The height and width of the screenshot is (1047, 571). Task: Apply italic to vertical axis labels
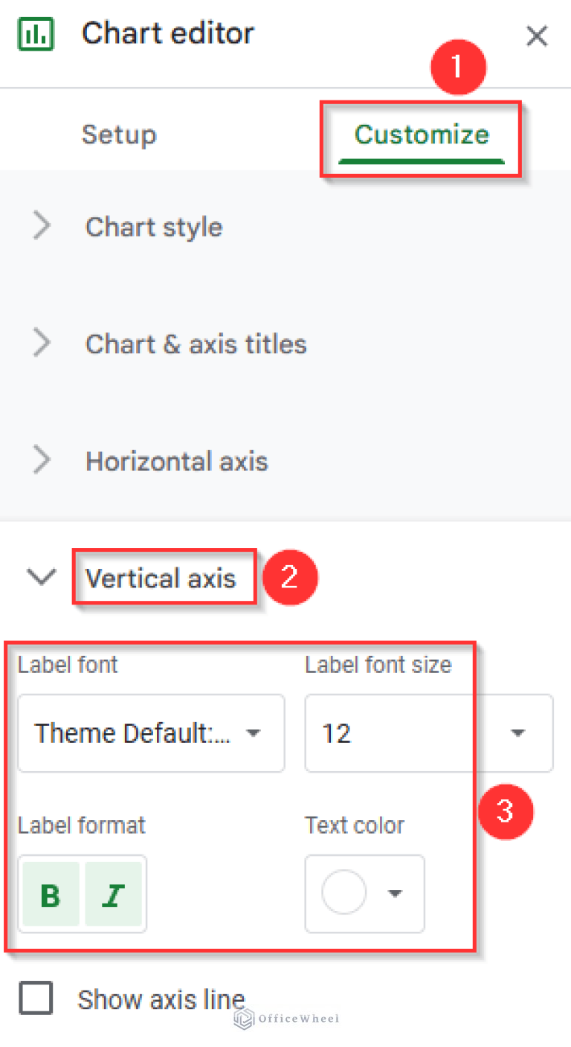[113, 894]
